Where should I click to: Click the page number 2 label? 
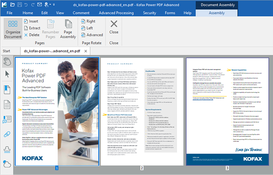[x=142, y=168]
